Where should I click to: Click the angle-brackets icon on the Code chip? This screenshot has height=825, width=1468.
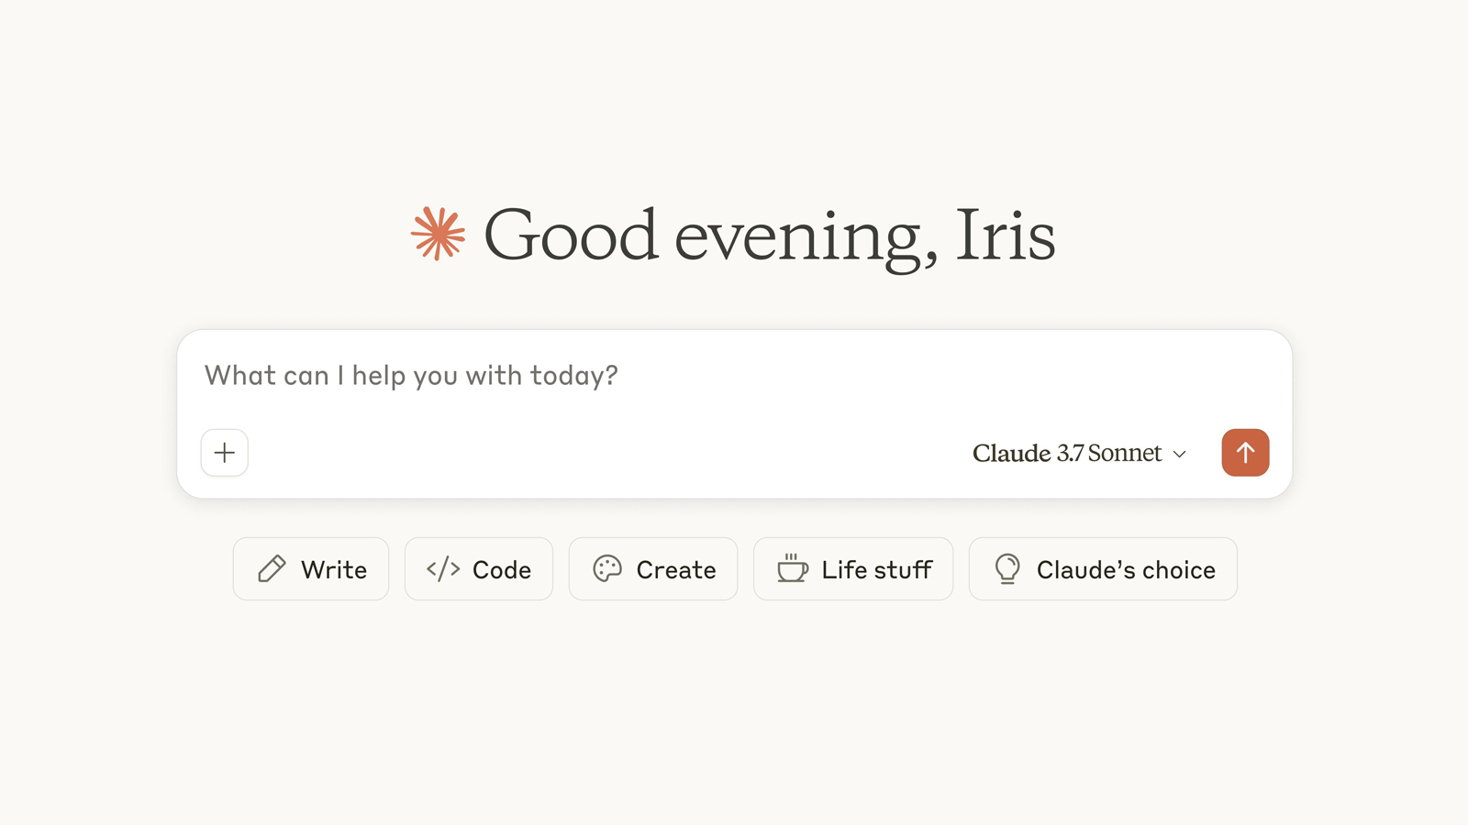pyautogui.click(x=443, y=569)
